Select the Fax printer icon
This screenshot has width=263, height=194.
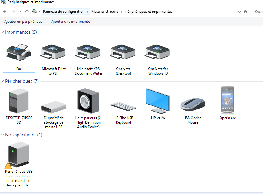(x=19, y=52)
